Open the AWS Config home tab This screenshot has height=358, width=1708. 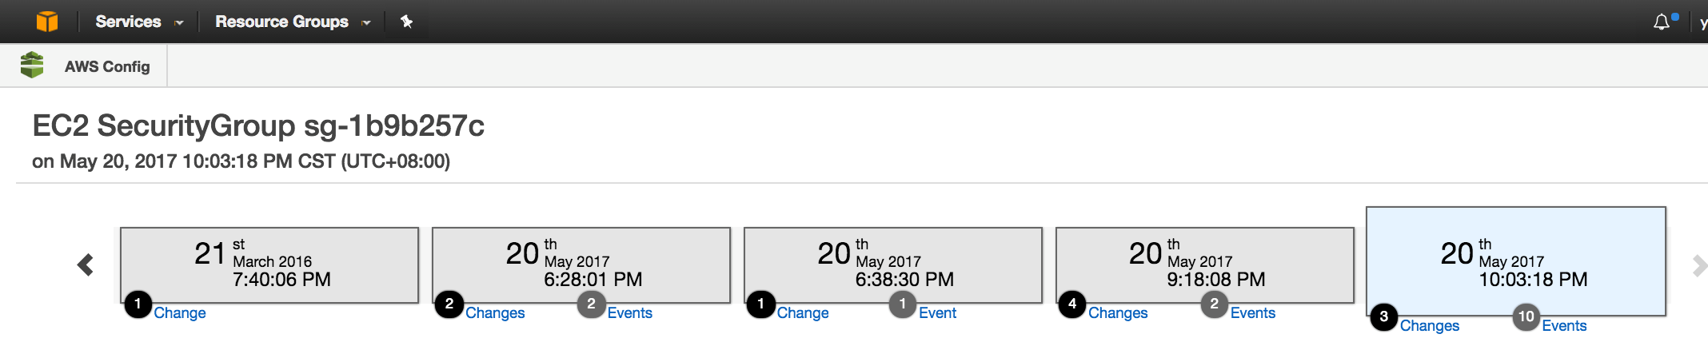(x=107, y=66)
